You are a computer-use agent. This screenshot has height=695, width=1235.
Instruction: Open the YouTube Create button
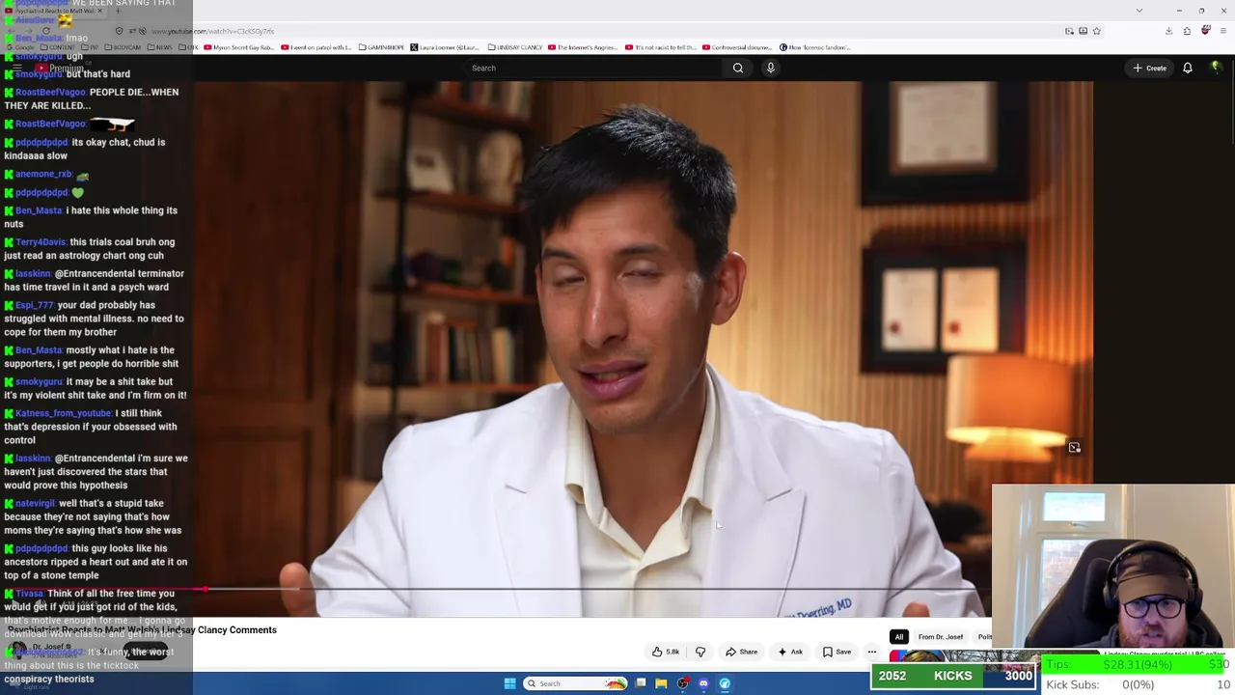point(1150,68)
